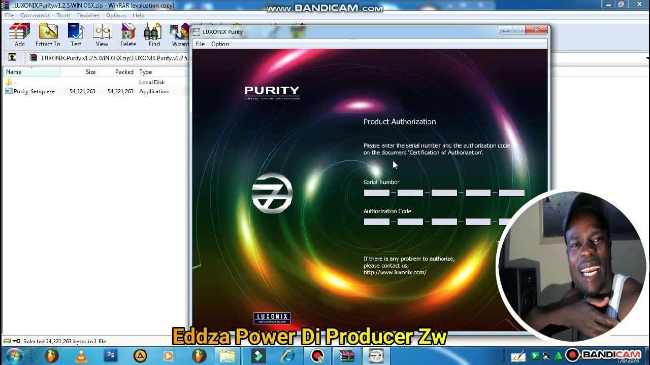650x365 pixels.
Task: Launch the Wizard icon in WinRAR toolbar
Action: [179, 34]
